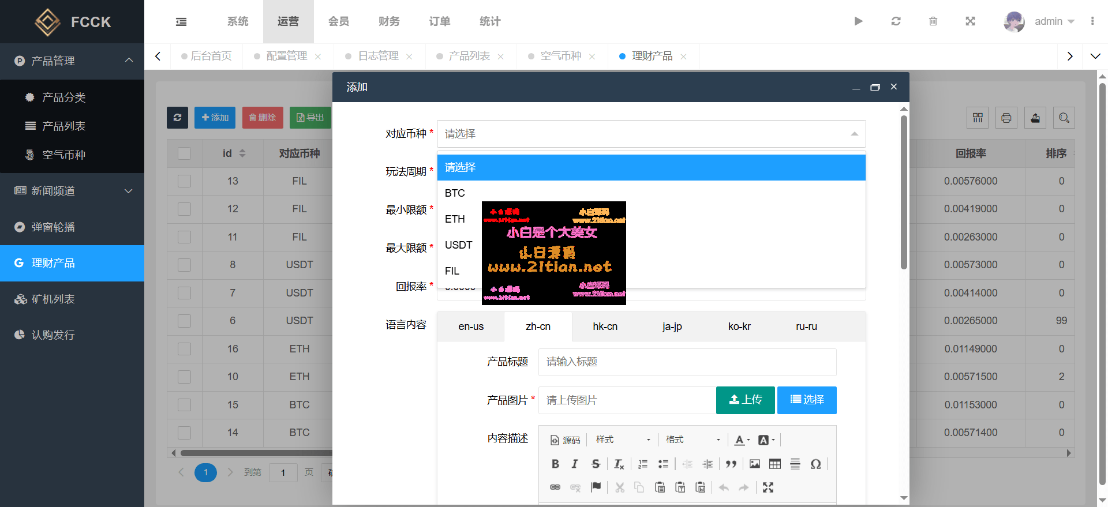
Task: Click the special character Omega icon
Action: [x=815, y=464]
